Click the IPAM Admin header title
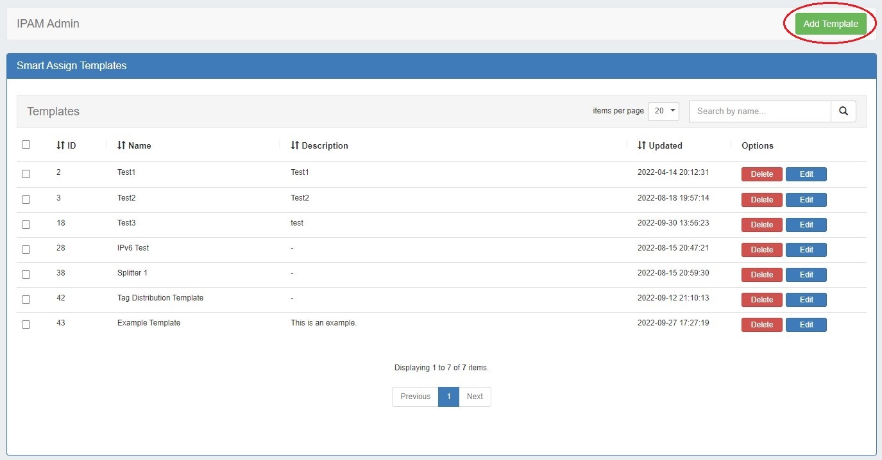 coord(48,24)
